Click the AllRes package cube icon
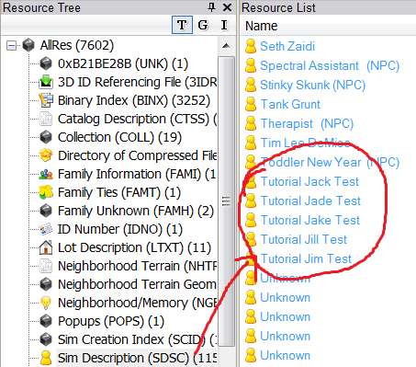This screenshot has height=367, width=416. click(28, 45)
